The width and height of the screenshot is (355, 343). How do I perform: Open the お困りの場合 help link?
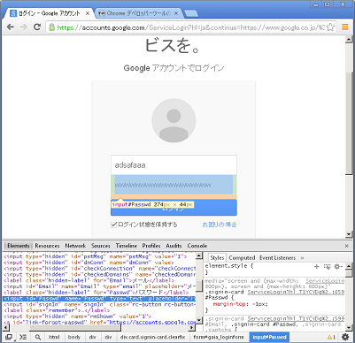220,225
